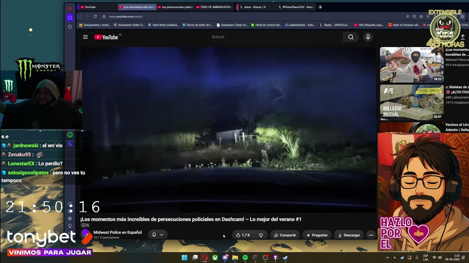Open the Ripley - ZAPATILLA bookmark
The height and width of the screenshot is (263, 469).
tap(335, 25)
